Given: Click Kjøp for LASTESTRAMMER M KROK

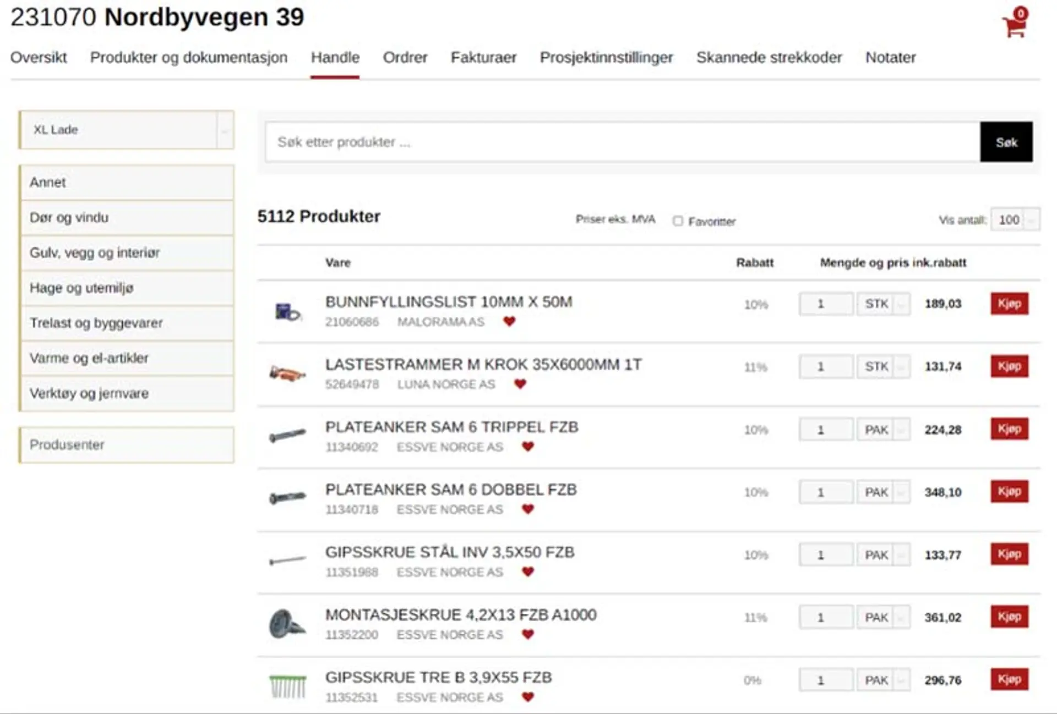Looking at the screenshot, I should (1009, 366).
